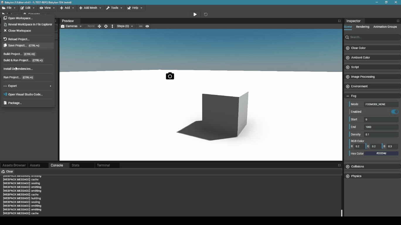Toggle the Fog Enabled switch
401x225 pixels.
pyautogui.click(x=395, y=112)
